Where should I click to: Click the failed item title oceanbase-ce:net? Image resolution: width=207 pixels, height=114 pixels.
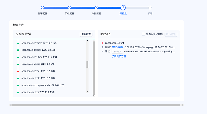(115, 43)
